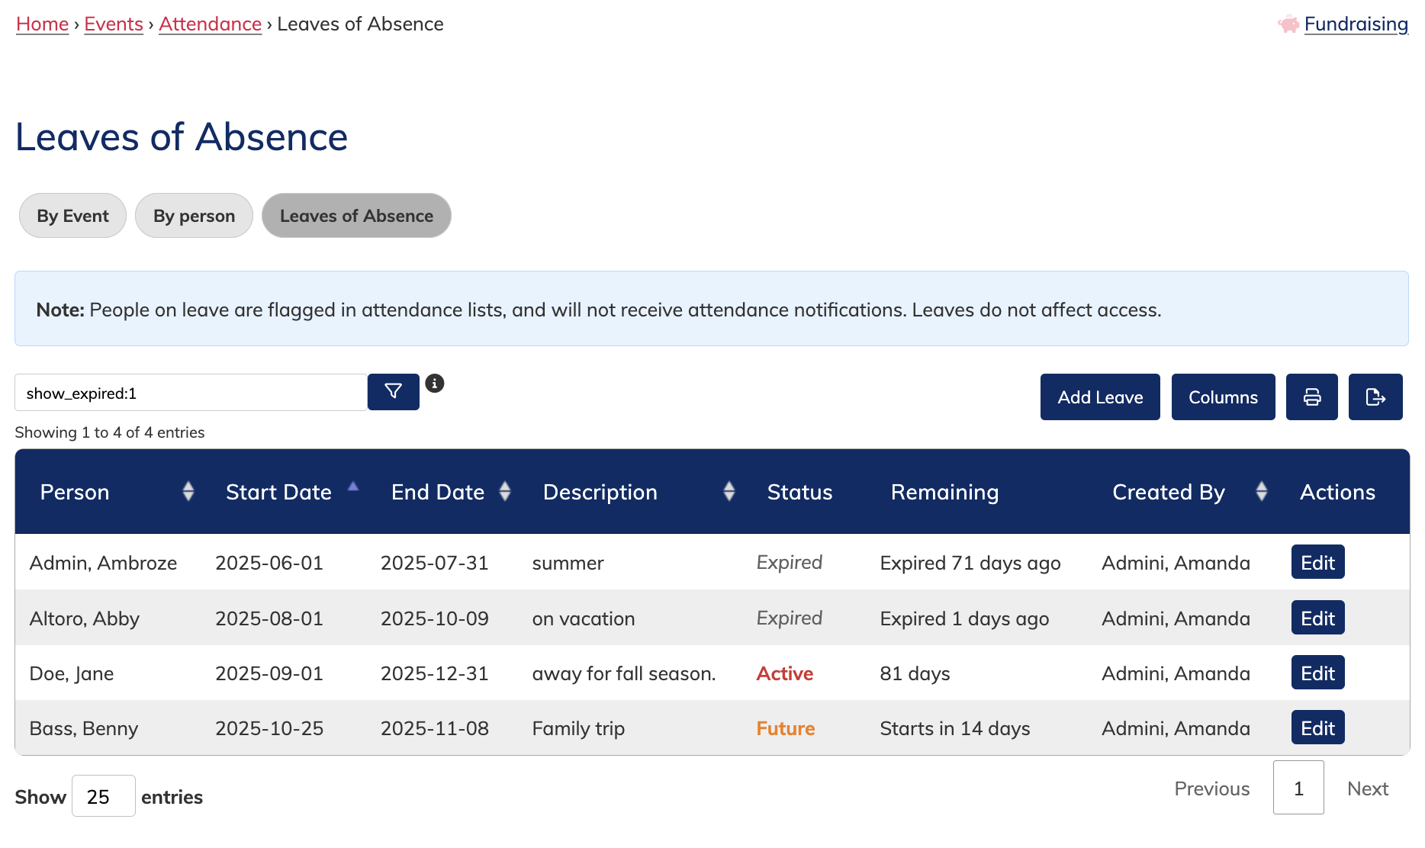This screenshot has height=848, width=1425.
Task: Click the filter funnel icon button
Action: 393,392
